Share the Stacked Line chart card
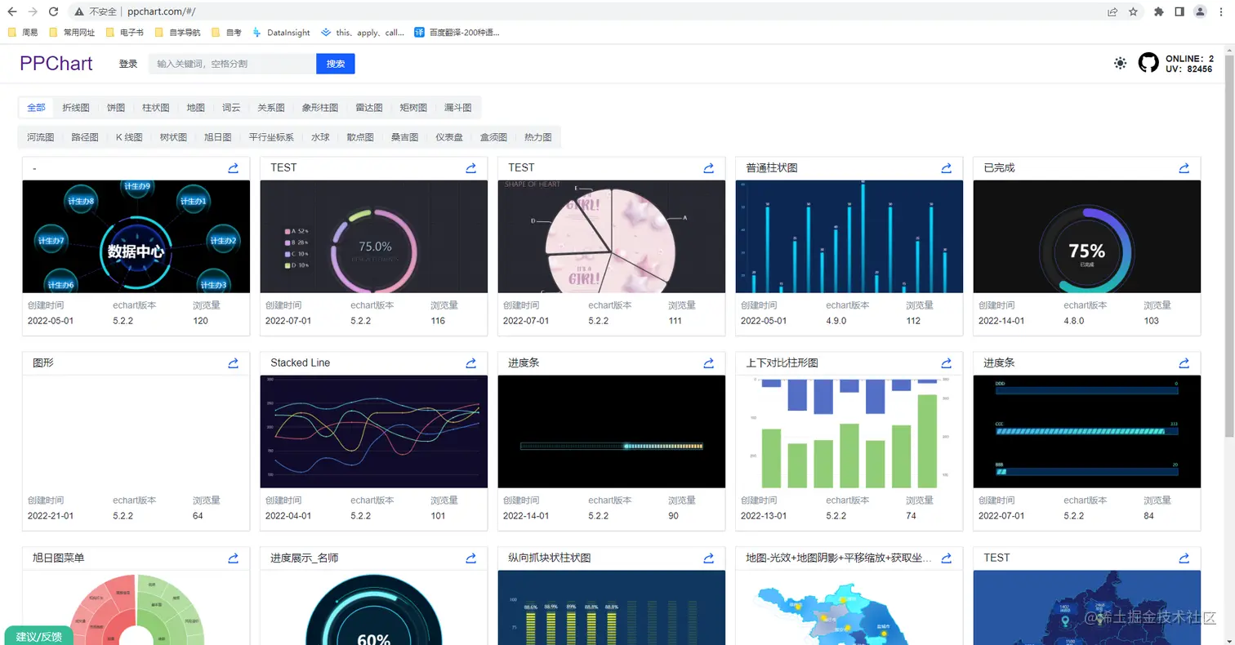Viewport: 1235px width, 645px height. click(x=470, y=363)
